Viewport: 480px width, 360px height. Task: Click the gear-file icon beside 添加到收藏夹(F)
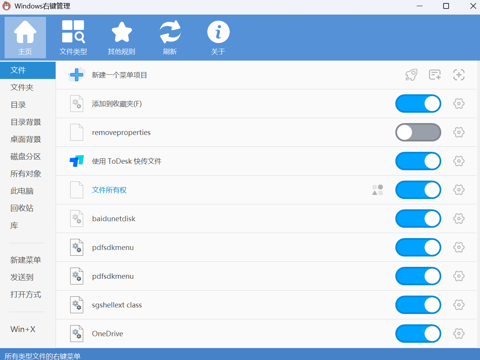77,104
